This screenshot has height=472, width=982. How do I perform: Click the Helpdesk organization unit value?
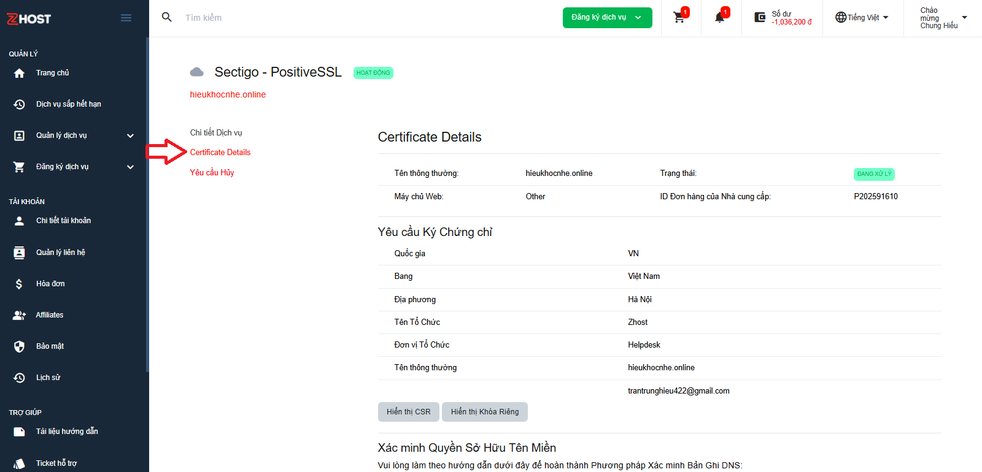(x=644, y=345)
